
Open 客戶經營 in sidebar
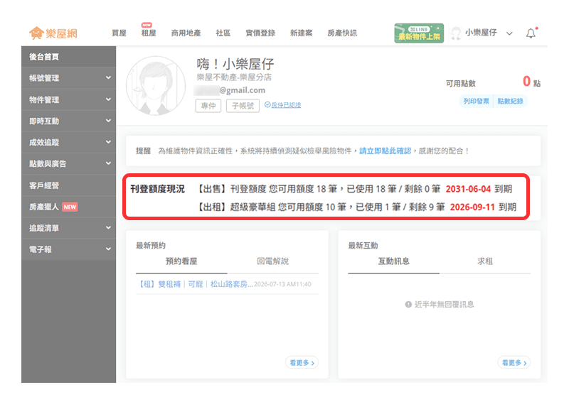pos(68,185)
